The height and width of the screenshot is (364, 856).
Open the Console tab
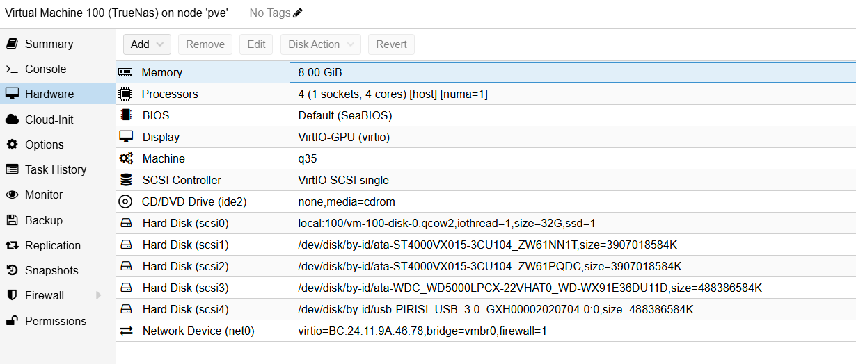45,69
